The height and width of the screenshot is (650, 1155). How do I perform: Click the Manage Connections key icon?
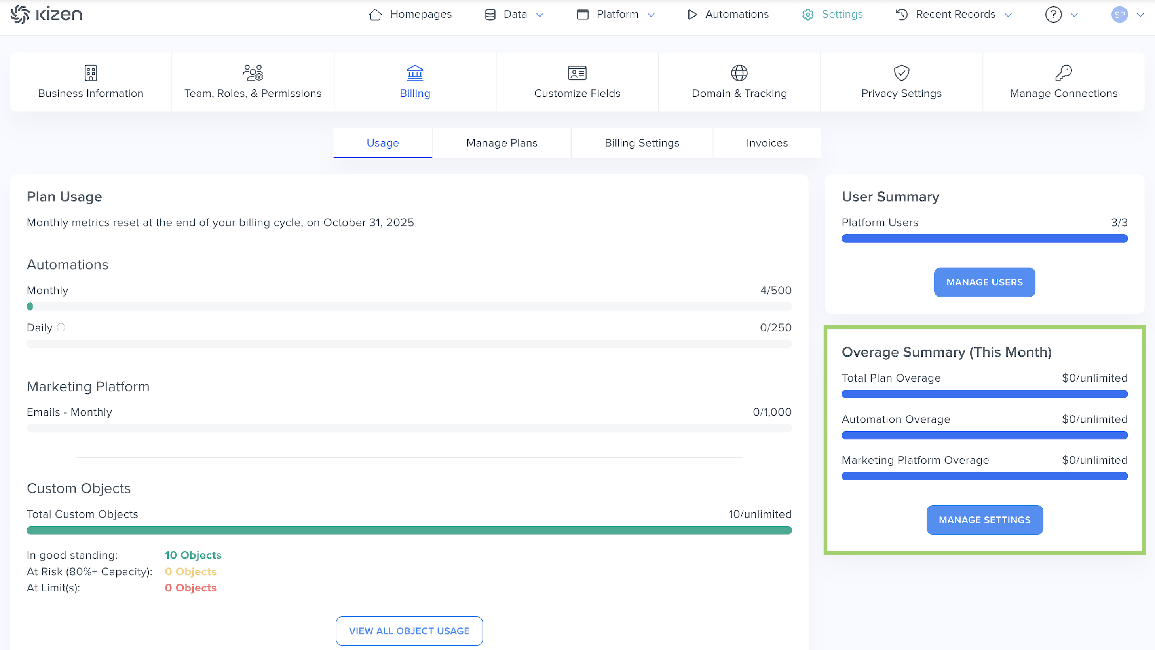tap(1063, 73)
